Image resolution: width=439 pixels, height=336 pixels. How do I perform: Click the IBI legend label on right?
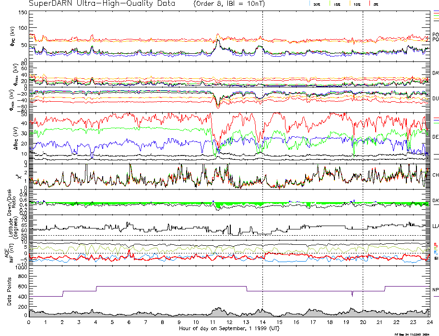436,259
